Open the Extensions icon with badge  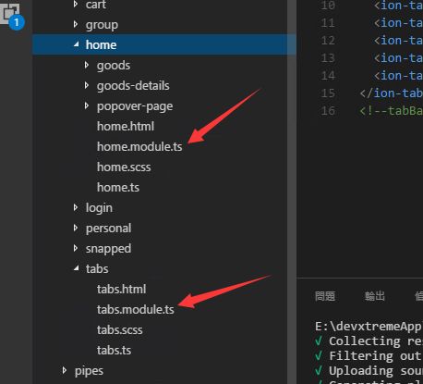12,16
